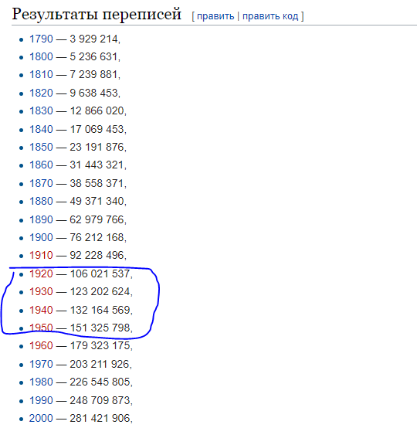
Task: Open the 1870 census year link
Action: tap(41, 183)
